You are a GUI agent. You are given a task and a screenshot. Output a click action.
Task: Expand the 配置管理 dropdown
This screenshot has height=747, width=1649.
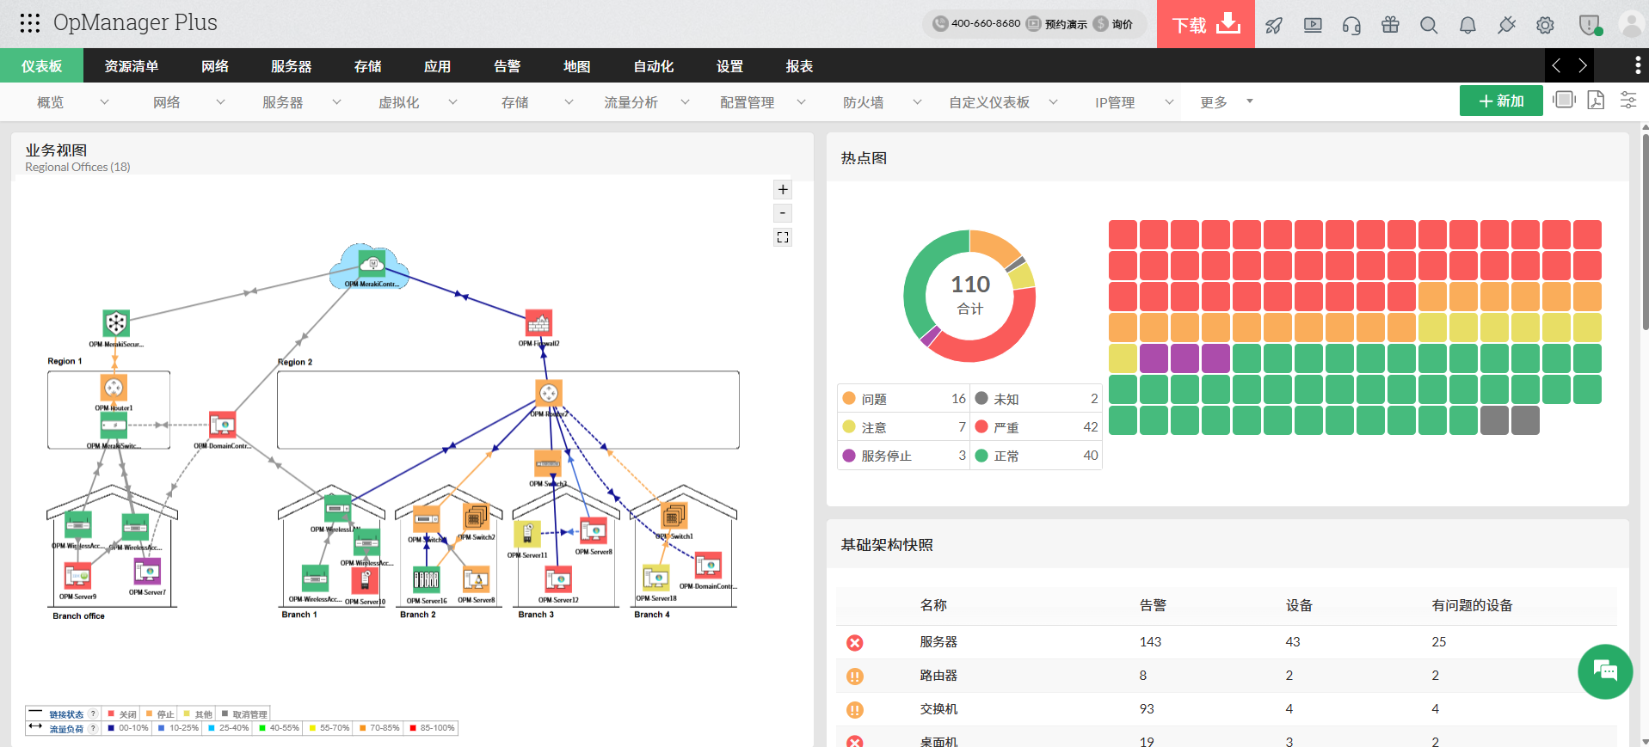(801, 102)
